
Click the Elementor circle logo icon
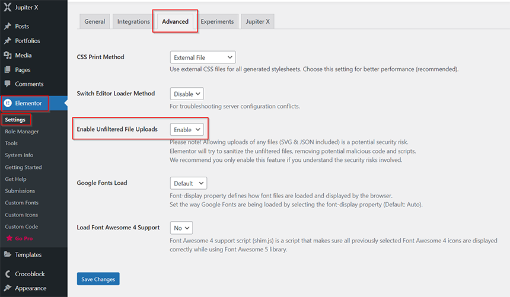click(x=8, y=103)
